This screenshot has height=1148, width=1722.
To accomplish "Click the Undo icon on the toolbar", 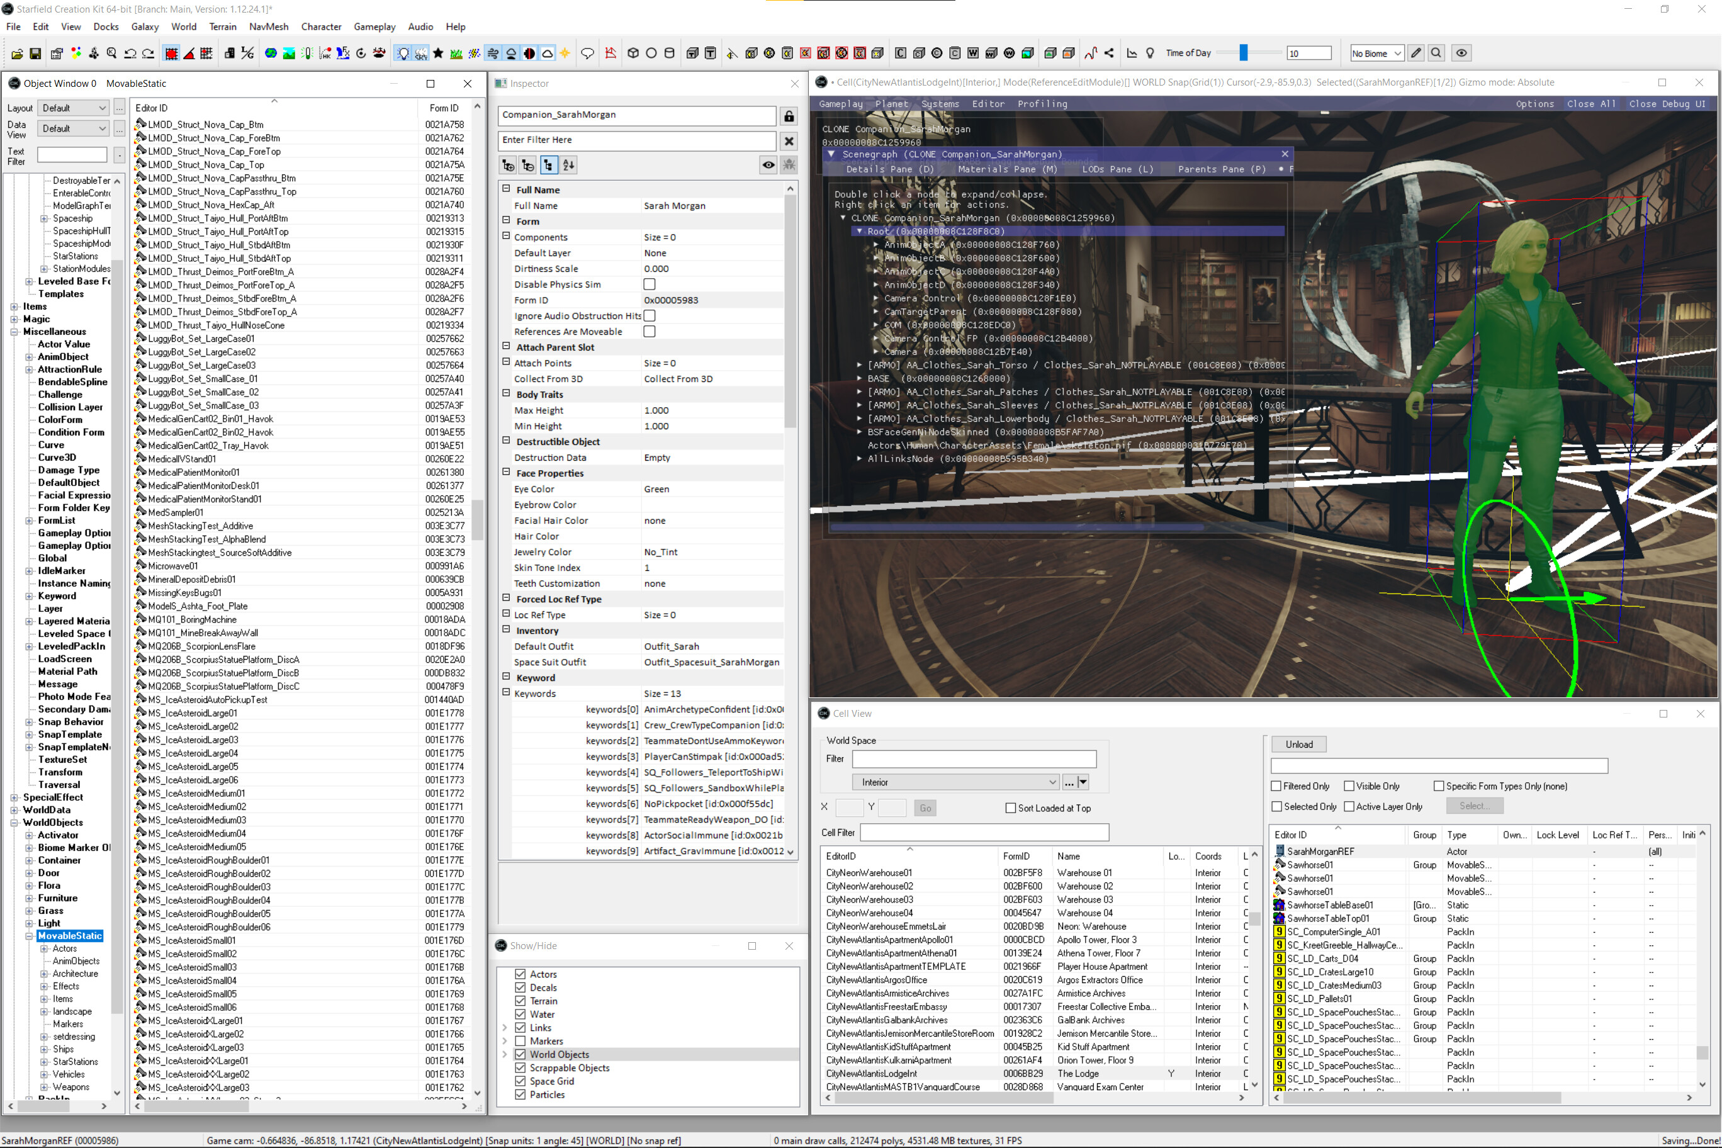I will (x=130, y=53).
